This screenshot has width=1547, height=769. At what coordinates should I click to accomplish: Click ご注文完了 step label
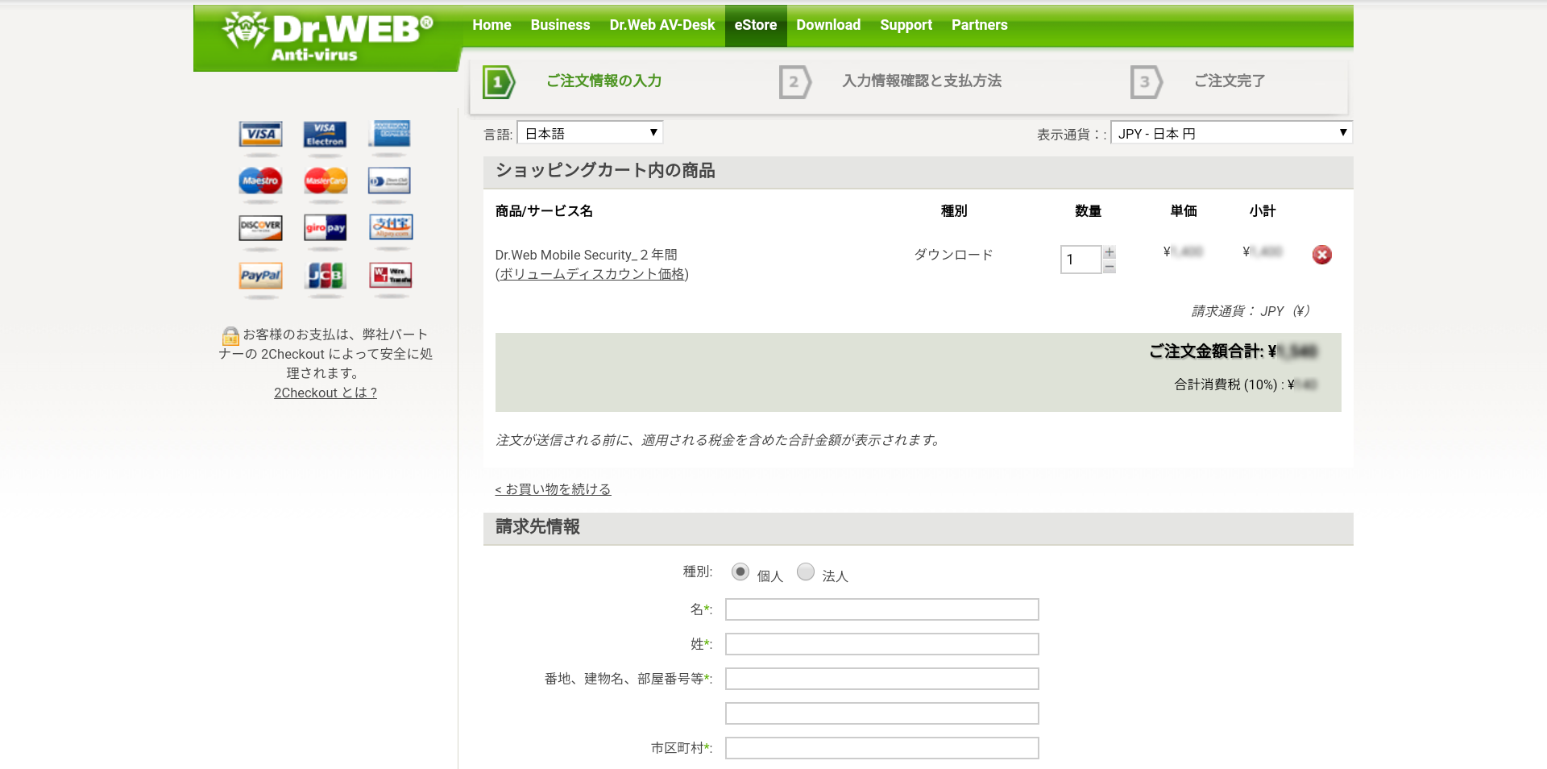1230,81
